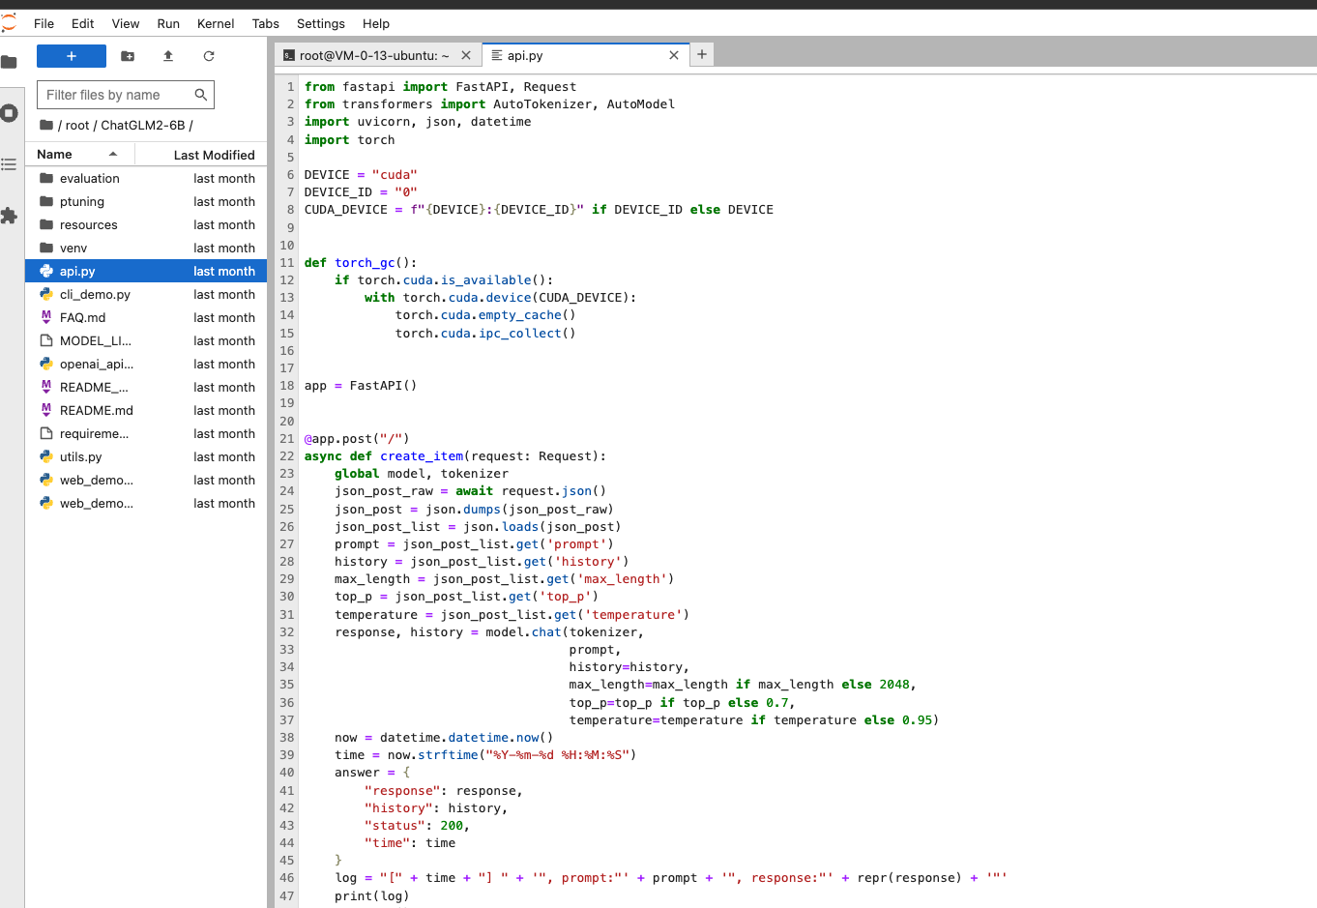Click the root breadcrumb link
Viewport: 1317px width, 908px height.
click(77, 125)
